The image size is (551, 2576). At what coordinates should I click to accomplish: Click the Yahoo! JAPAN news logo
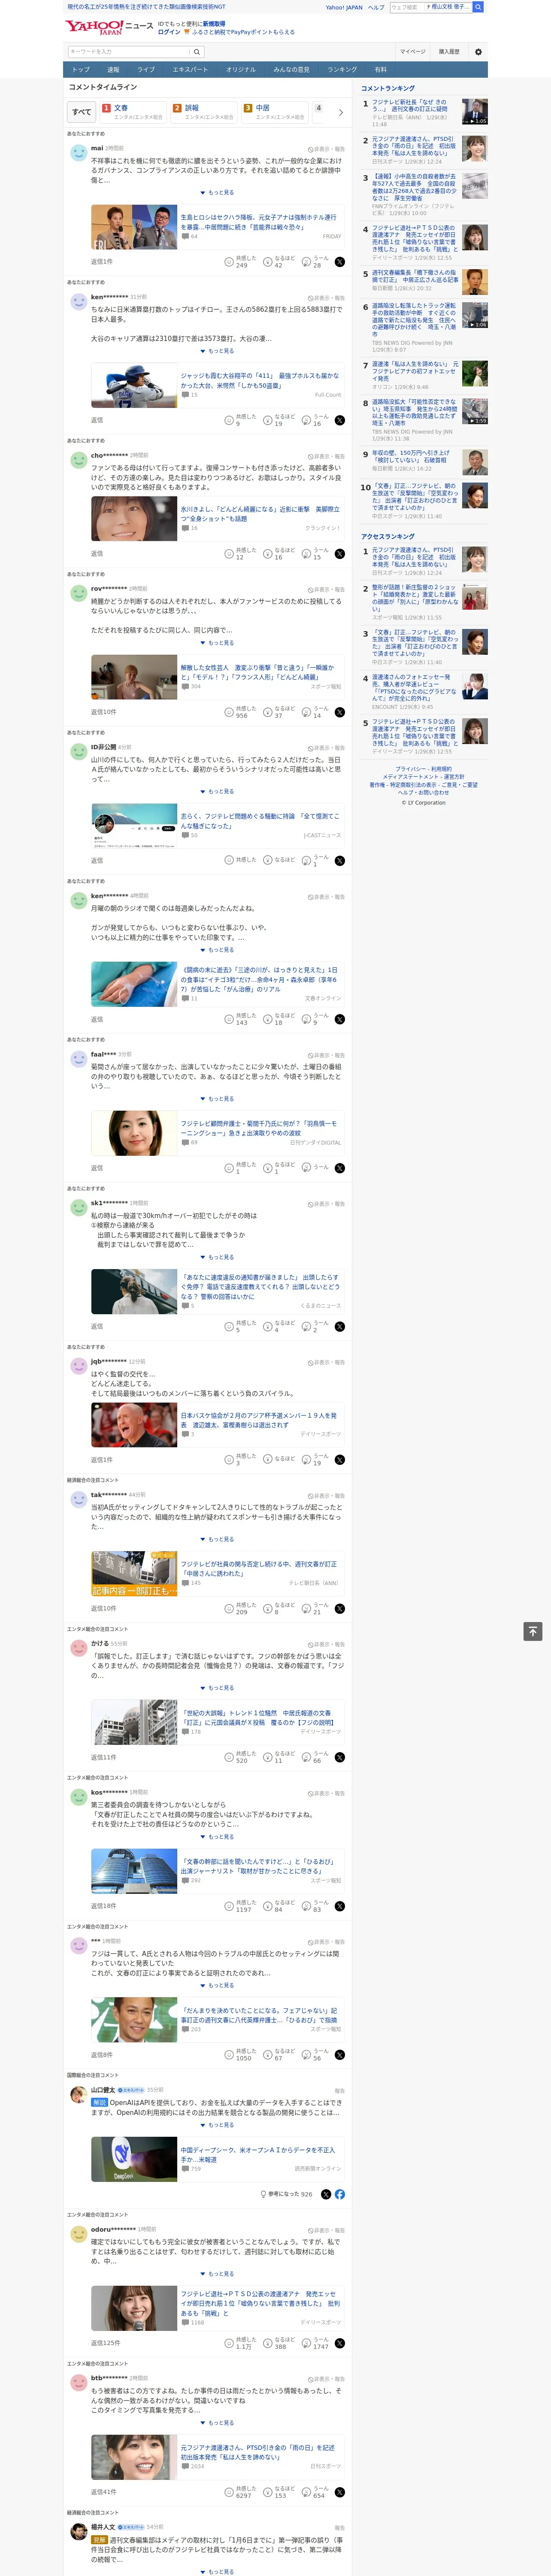(x=109, y=27)
